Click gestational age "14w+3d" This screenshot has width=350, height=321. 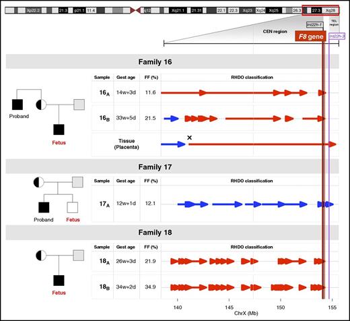[x=126, y=92]
